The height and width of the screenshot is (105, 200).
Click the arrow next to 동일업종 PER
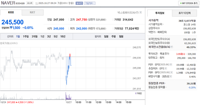coord(165,83)
